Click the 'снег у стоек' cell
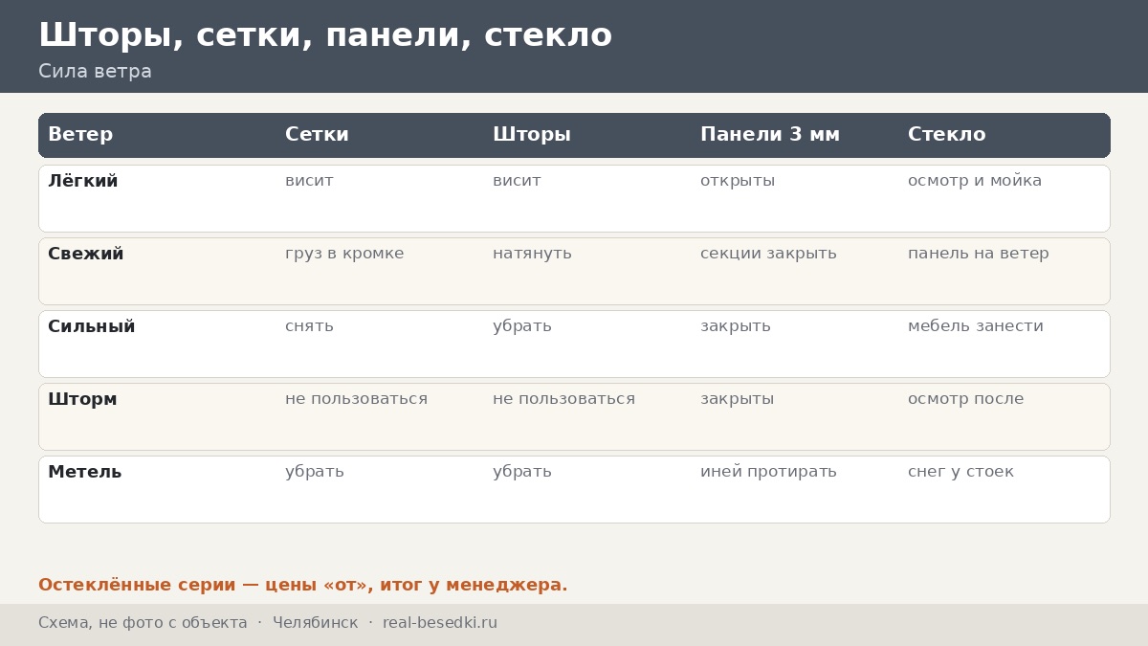Image resolution: width=1148 pixels, height=646 pixels. click(960, 472)
